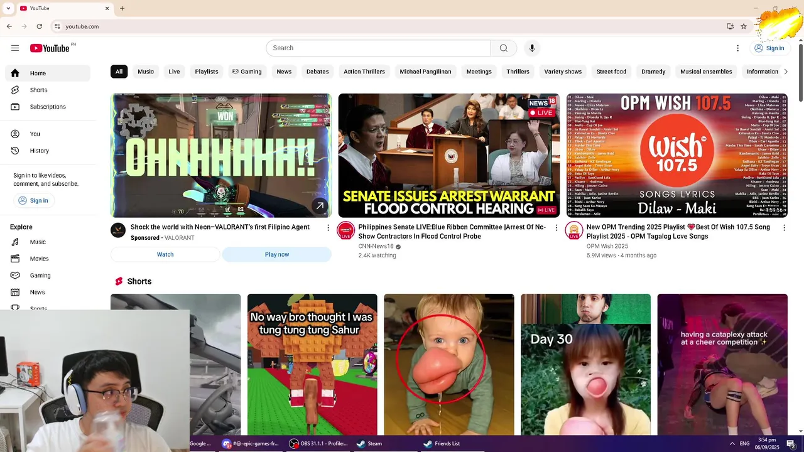
Task: Go back with the browser back arrow
Action: point(9,26)
